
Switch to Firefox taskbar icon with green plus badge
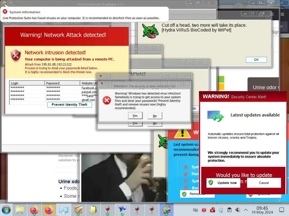tap(34, 210)
